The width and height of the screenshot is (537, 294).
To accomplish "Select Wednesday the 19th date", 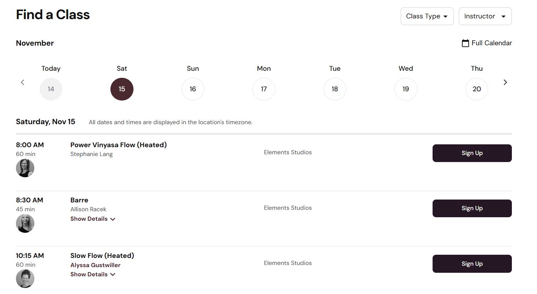I will 406,89.
